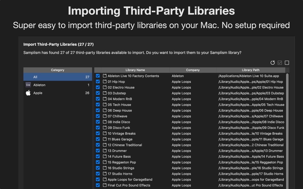
Task: Click the deselect all square icon
Action: 287,63
